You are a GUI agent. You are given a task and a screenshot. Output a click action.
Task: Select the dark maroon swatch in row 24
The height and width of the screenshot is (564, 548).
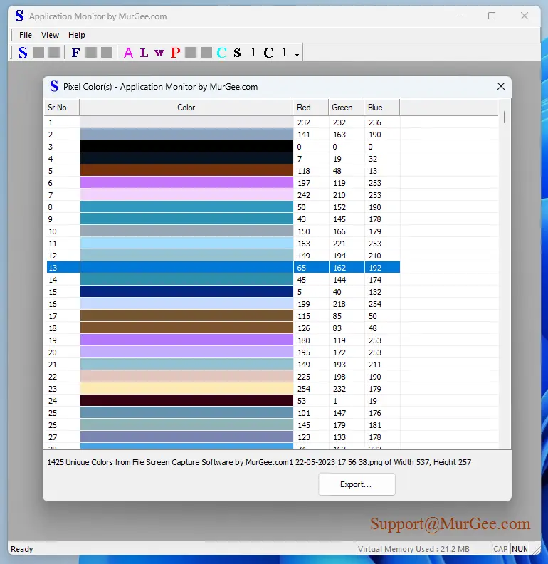click(186, 401)
